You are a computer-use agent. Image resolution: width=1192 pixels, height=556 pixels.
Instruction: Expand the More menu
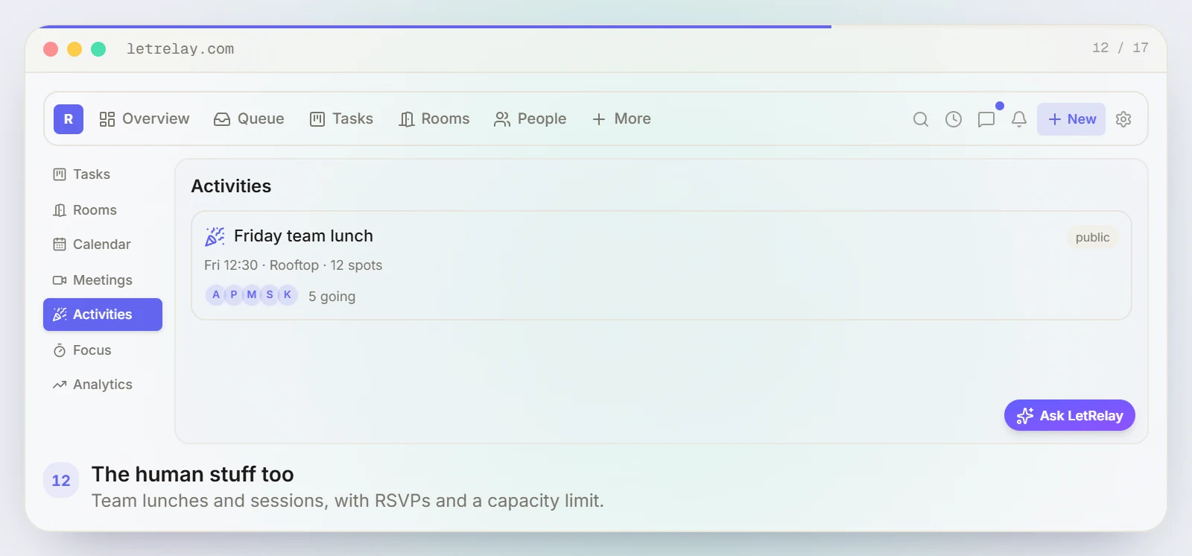[621, 119]
